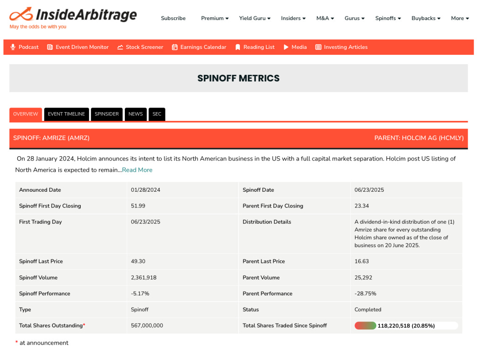Open the SEC tab
This screenshot has height=348, width=477.
[157, 114]
